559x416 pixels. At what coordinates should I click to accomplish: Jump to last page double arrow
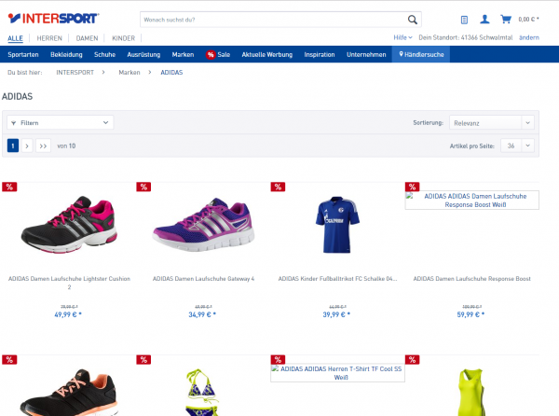coord(43,146)
